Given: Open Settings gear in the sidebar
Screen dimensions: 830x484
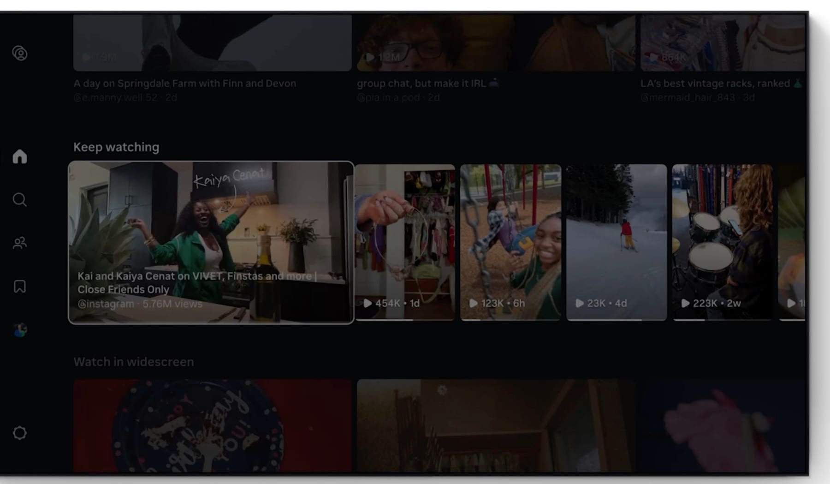Looking at the screenshot, I should coord(20,433).
